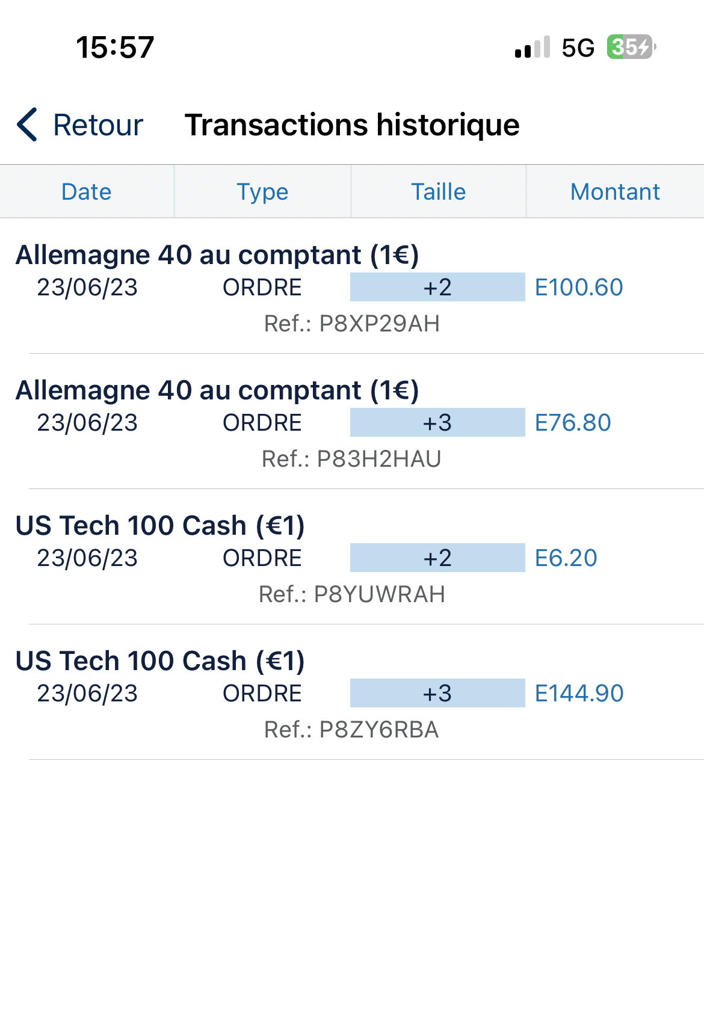Image resolution: width=704 pixels, height=1025 pixels.
Task: Sort by the Montant column header
Action: [x=615, y=192]
